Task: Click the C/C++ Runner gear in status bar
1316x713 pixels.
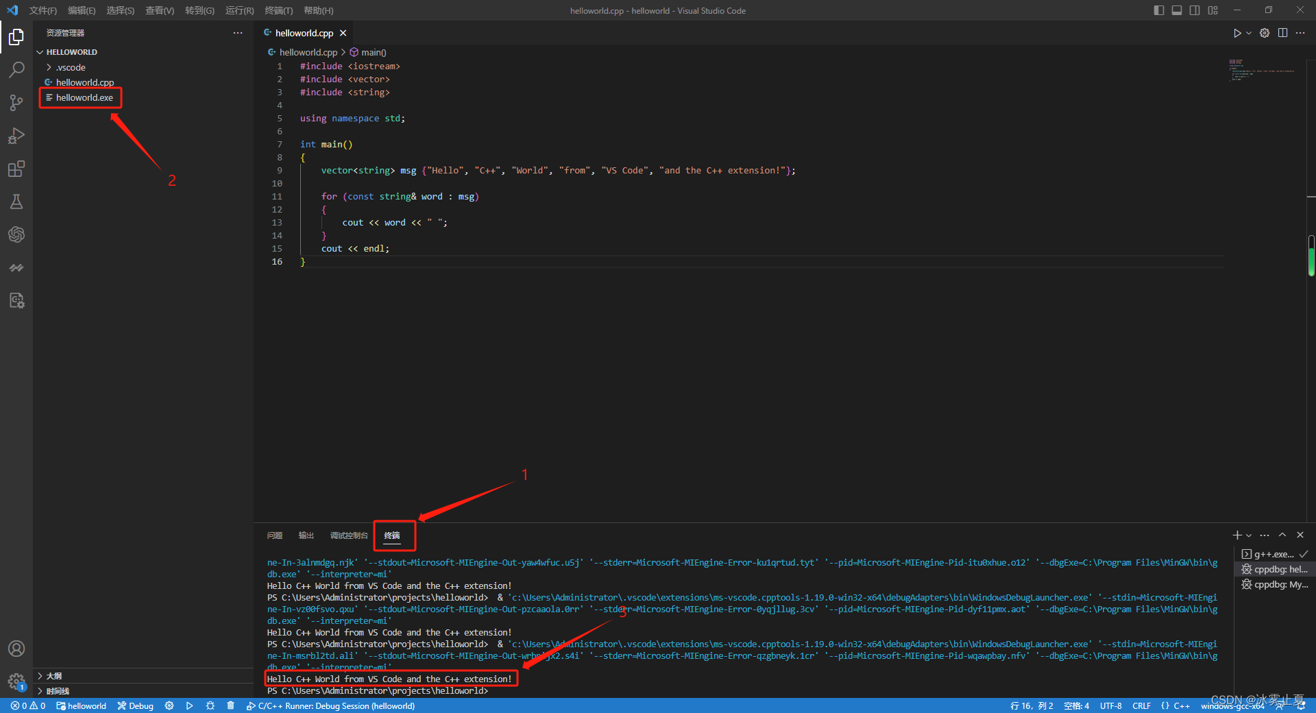Action: 169,705
